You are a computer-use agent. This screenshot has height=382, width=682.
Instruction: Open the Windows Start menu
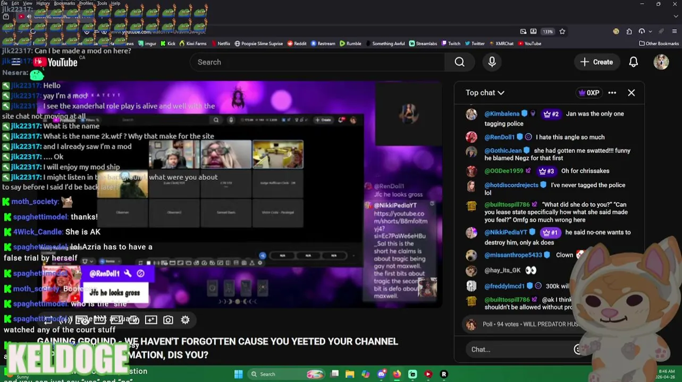(x=239, y=374)
